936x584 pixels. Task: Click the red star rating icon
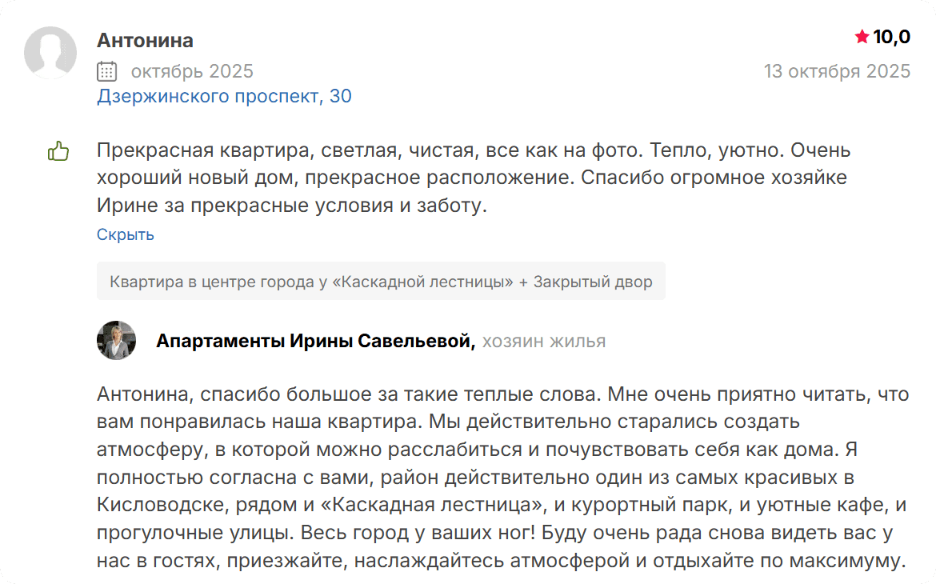[x=862, y=37]
